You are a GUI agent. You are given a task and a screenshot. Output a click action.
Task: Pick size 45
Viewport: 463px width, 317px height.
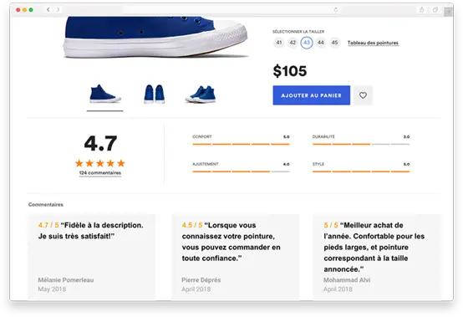334,43
